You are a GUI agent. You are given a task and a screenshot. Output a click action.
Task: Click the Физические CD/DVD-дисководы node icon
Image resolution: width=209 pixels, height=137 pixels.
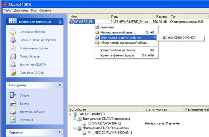coord(79,128)
